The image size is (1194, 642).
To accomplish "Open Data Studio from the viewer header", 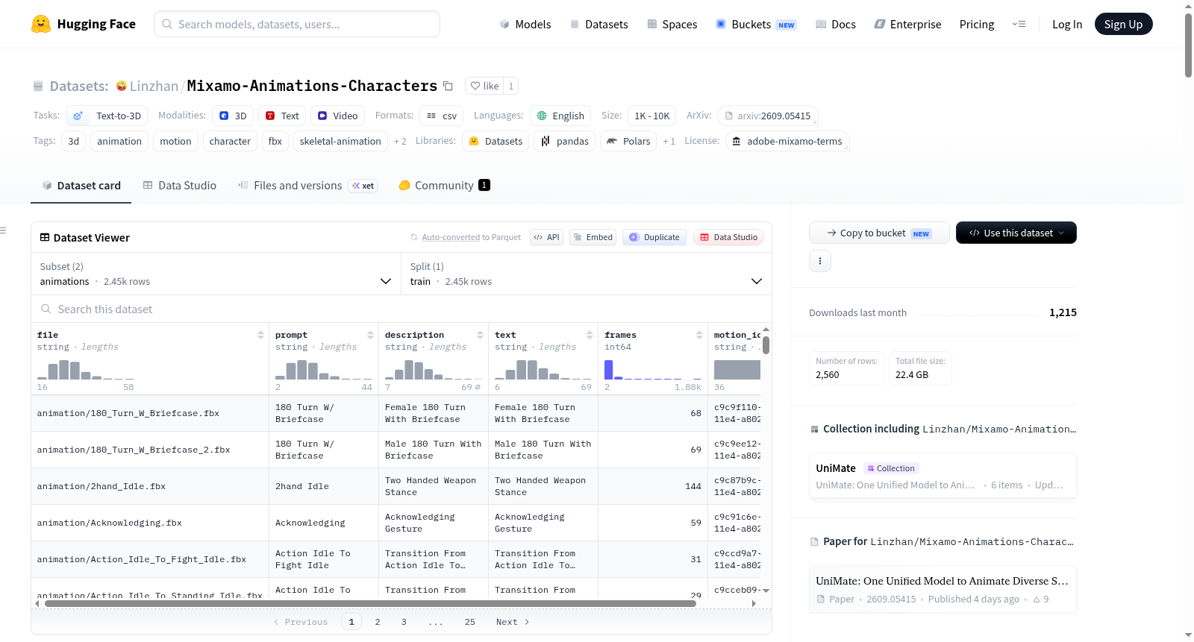I will point(728,237).
